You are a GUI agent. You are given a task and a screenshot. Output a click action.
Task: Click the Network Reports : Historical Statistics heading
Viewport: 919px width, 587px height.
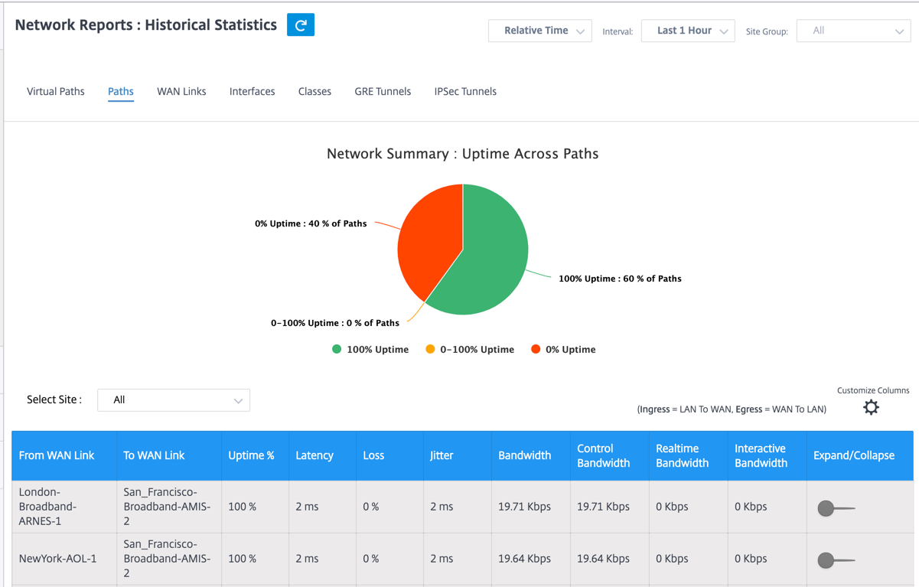(146, 25)
